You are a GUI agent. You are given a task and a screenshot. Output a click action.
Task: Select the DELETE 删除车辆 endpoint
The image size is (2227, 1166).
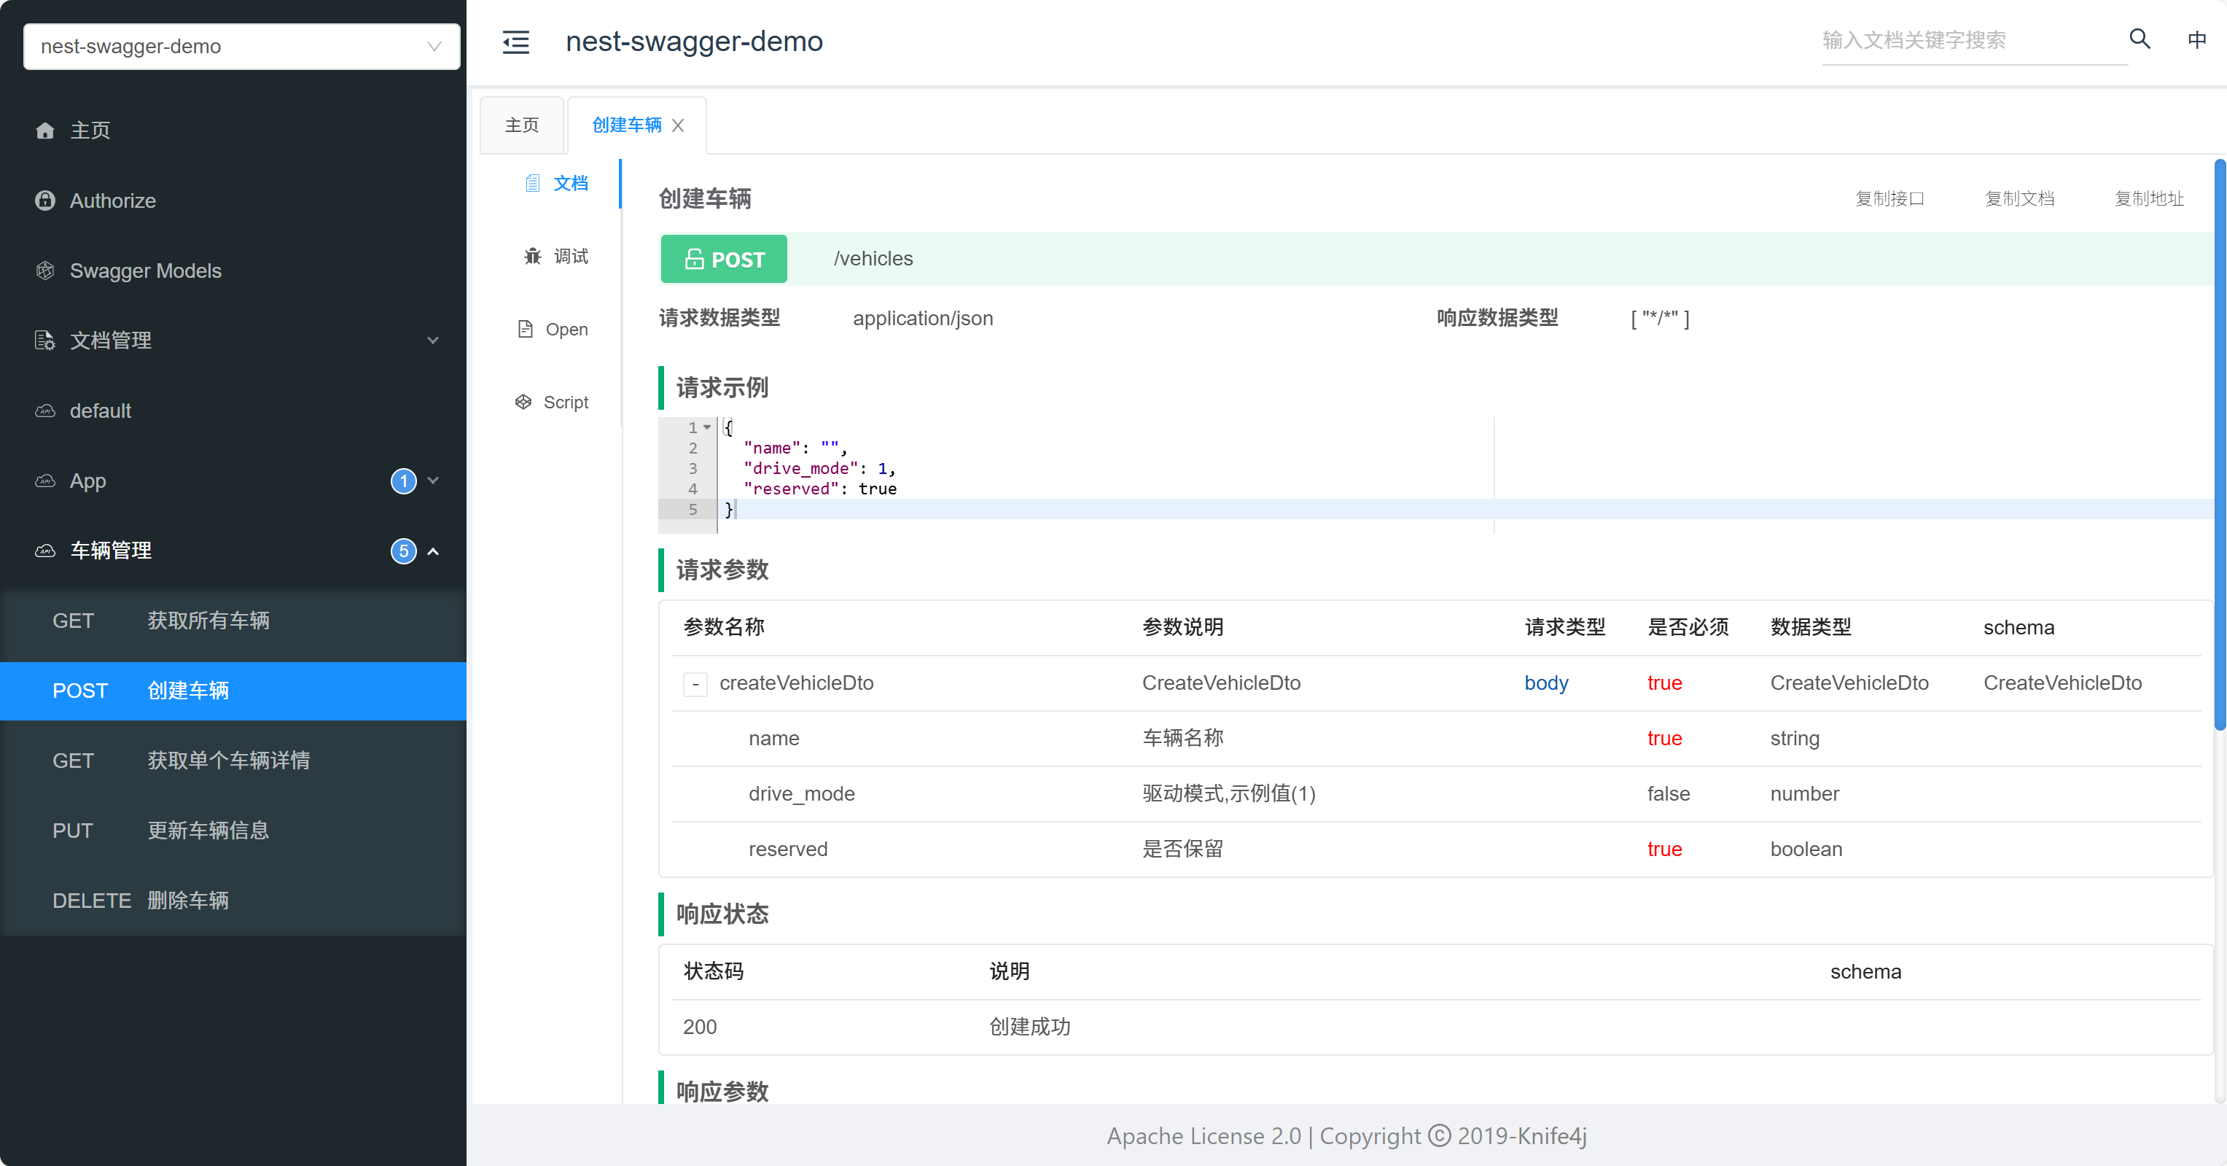189,901
